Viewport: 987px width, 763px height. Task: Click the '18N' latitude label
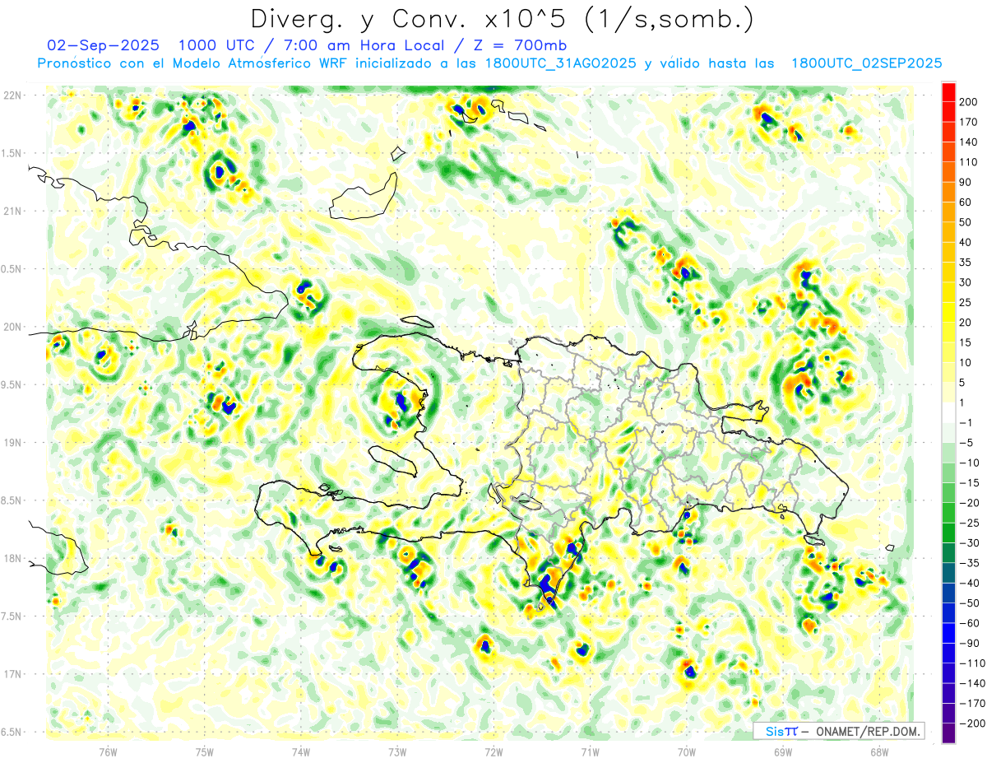click(12, 558)
